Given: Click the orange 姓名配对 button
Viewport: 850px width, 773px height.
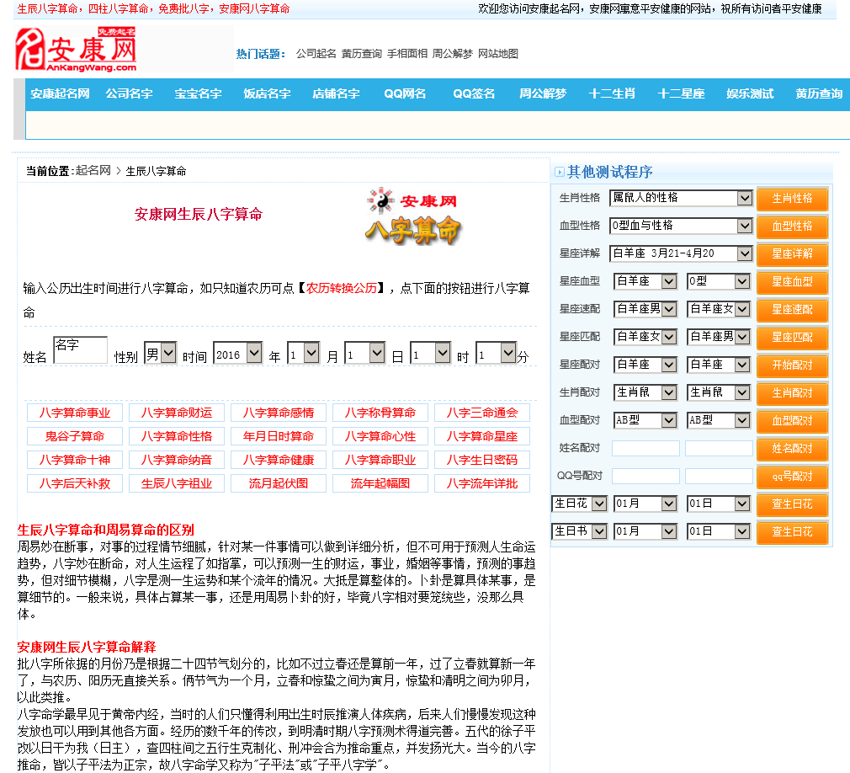Looking at the screenshot, I should [x=793, y=449].
